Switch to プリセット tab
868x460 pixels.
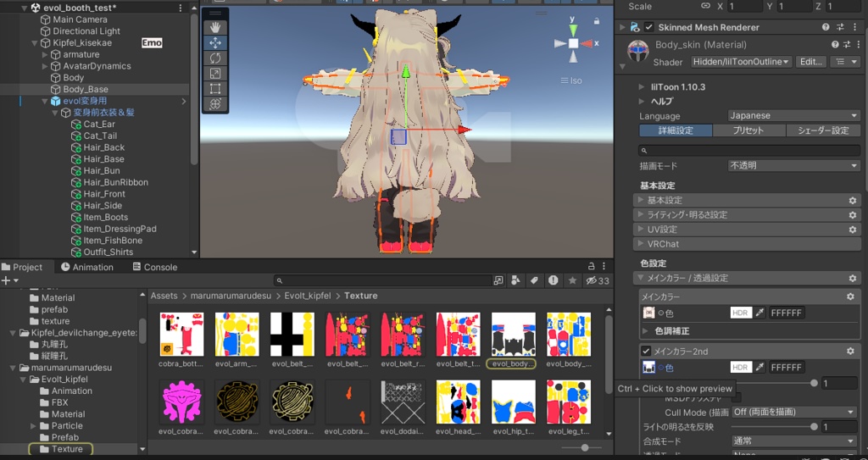coord(749,130)
